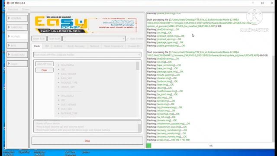Click the PTABLE.APP file path in log

tap(202, 23)
